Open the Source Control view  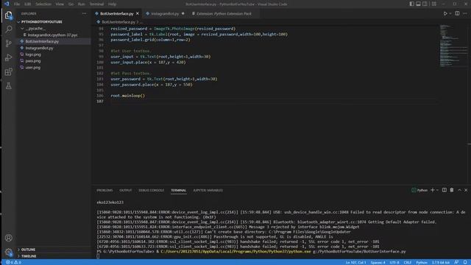coord(8,43)
